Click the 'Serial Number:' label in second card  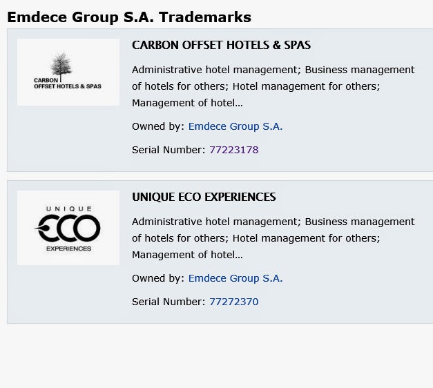point(169,302)
